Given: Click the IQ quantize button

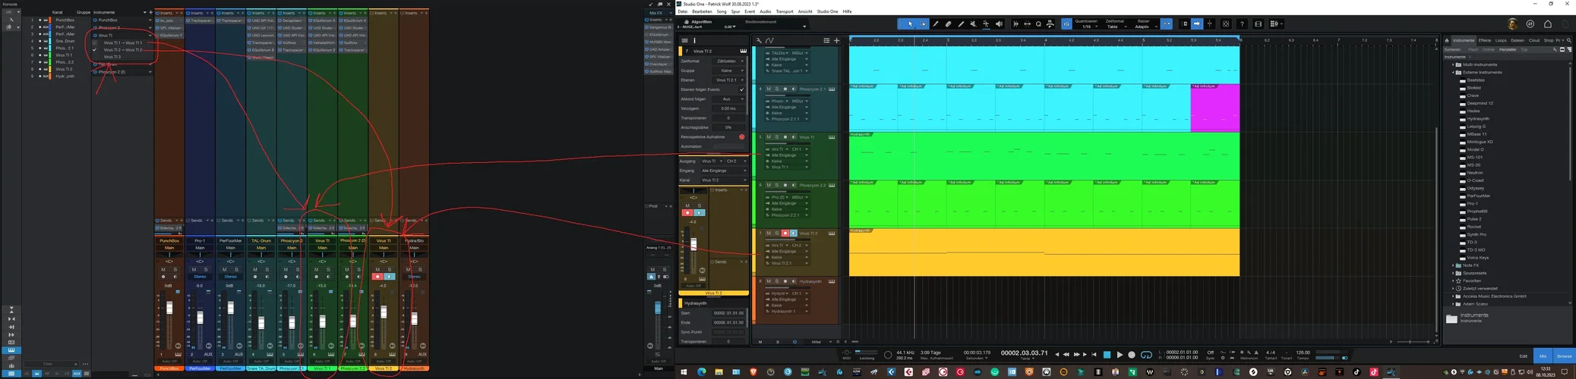Looking at the screenshot, I should coord(1066,24).
